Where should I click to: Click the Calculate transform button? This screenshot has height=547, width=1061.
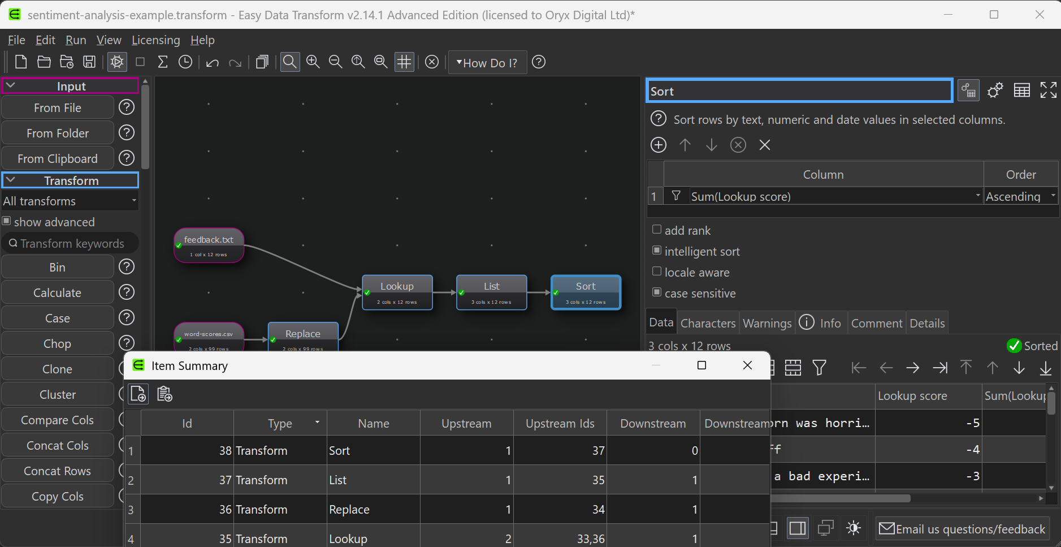[x=58, y=292]
